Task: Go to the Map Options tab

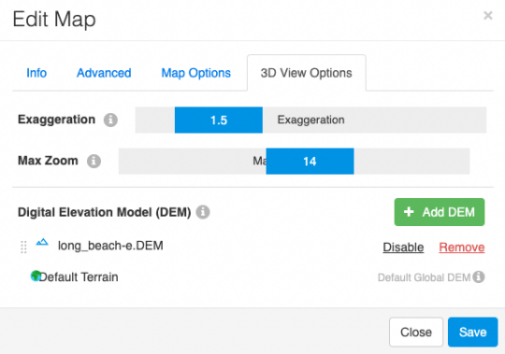Action: [195, 73]
